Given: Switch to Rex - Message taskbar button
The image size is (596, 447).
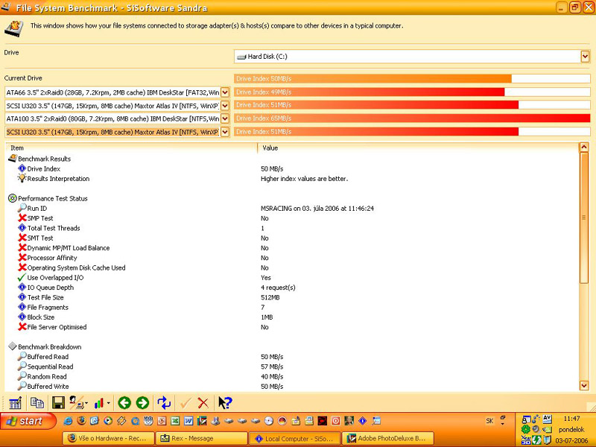Looking at the screenshot, I should [201, 438].
